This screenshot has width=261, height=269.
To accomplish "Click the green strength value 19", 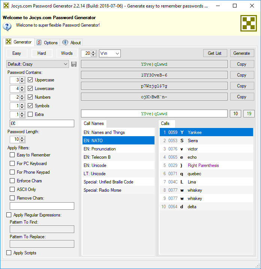I will pyautogui.click(x=249, y=114).
